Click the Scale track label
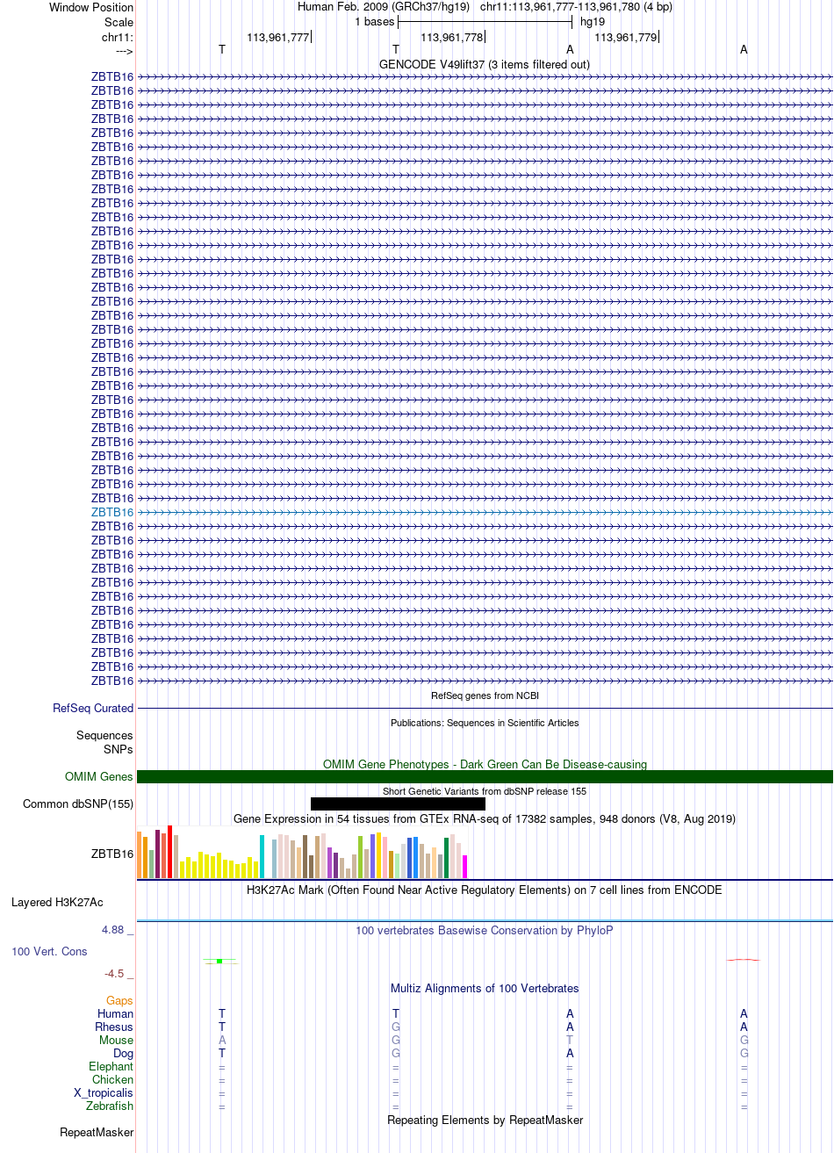This screenshot has height=1153, width=834. 119,22
